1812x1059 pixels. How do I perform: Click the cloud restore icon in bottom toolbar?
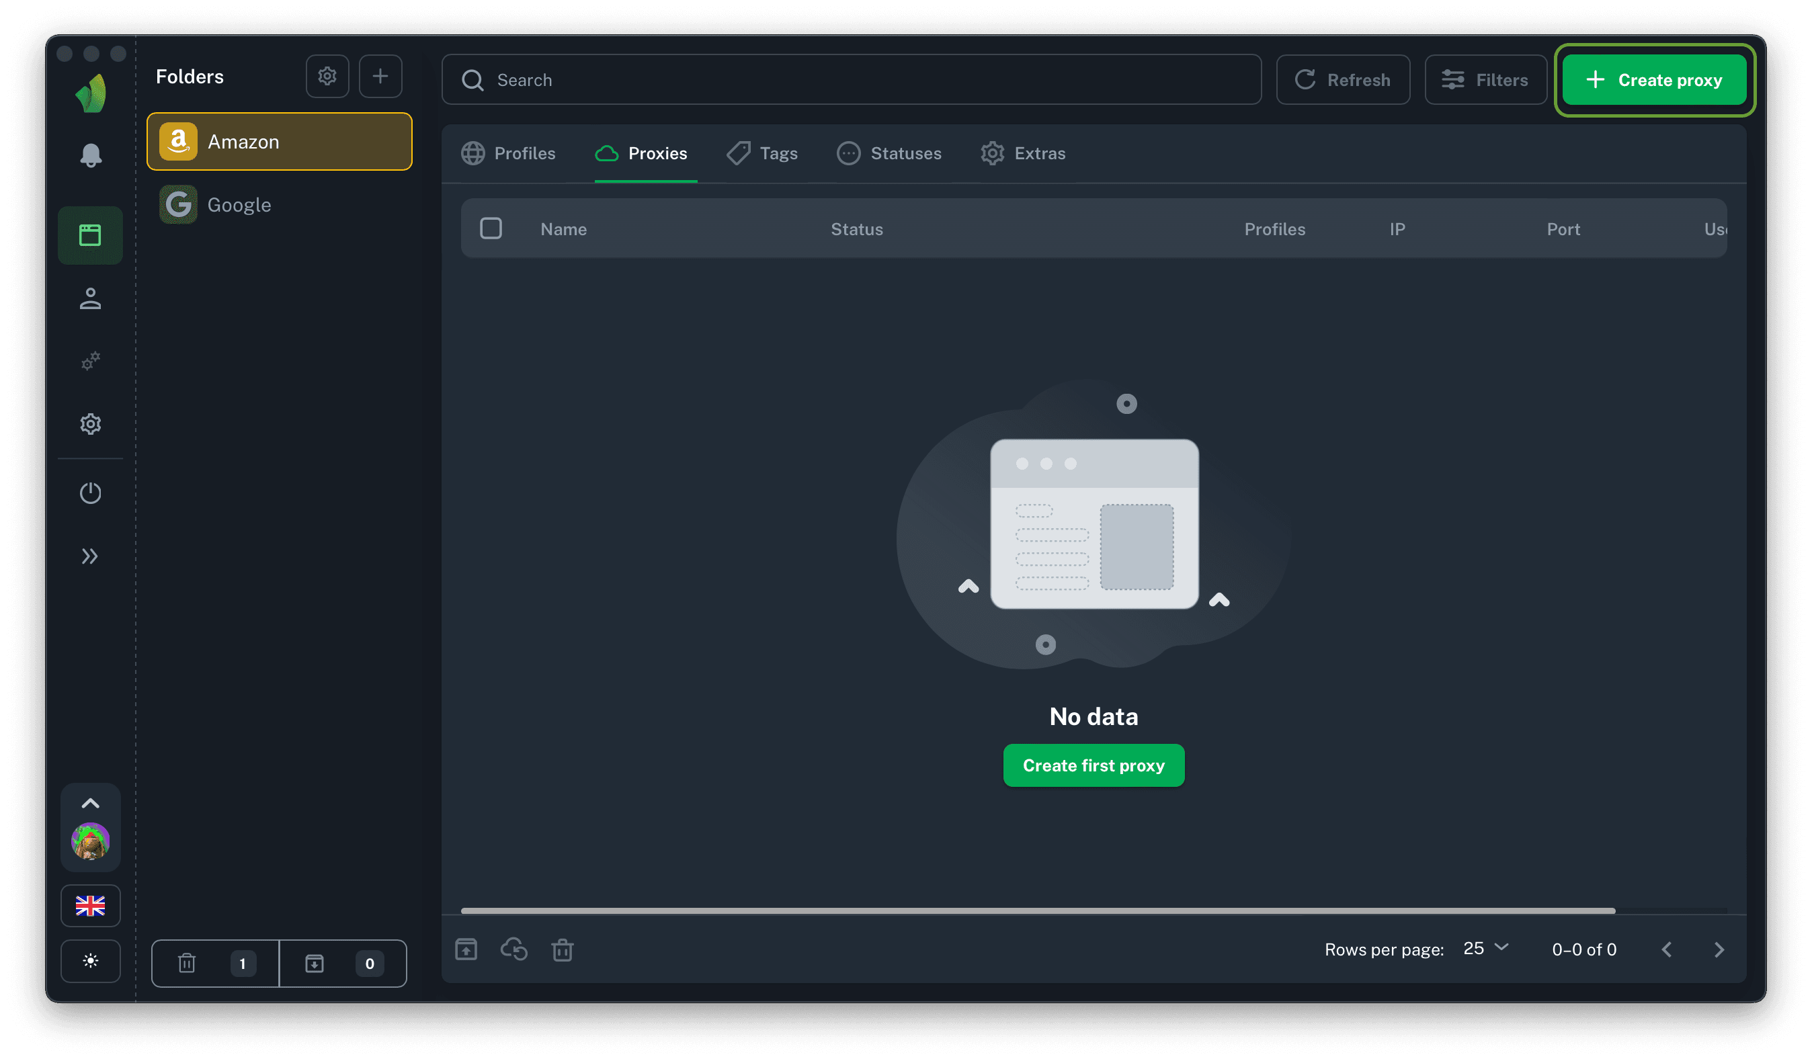514,949
